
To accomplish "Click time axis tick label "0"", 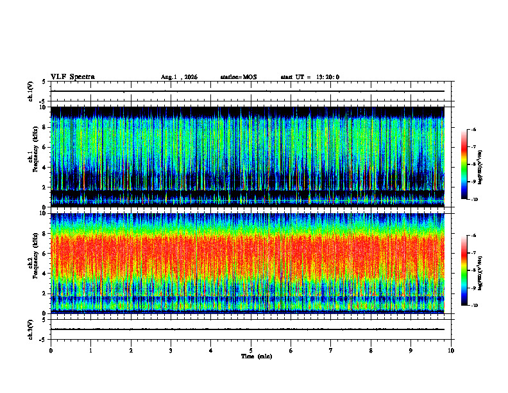I will pos(51,351).
